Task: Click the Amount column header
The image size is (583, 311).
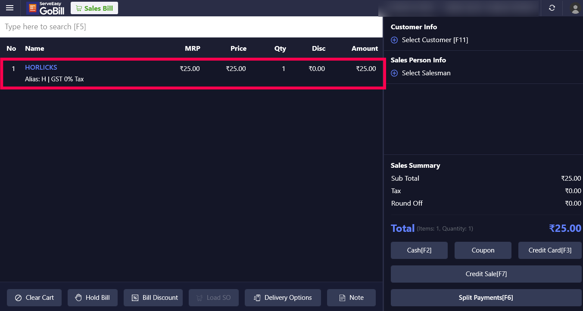Action: (365, 49)
